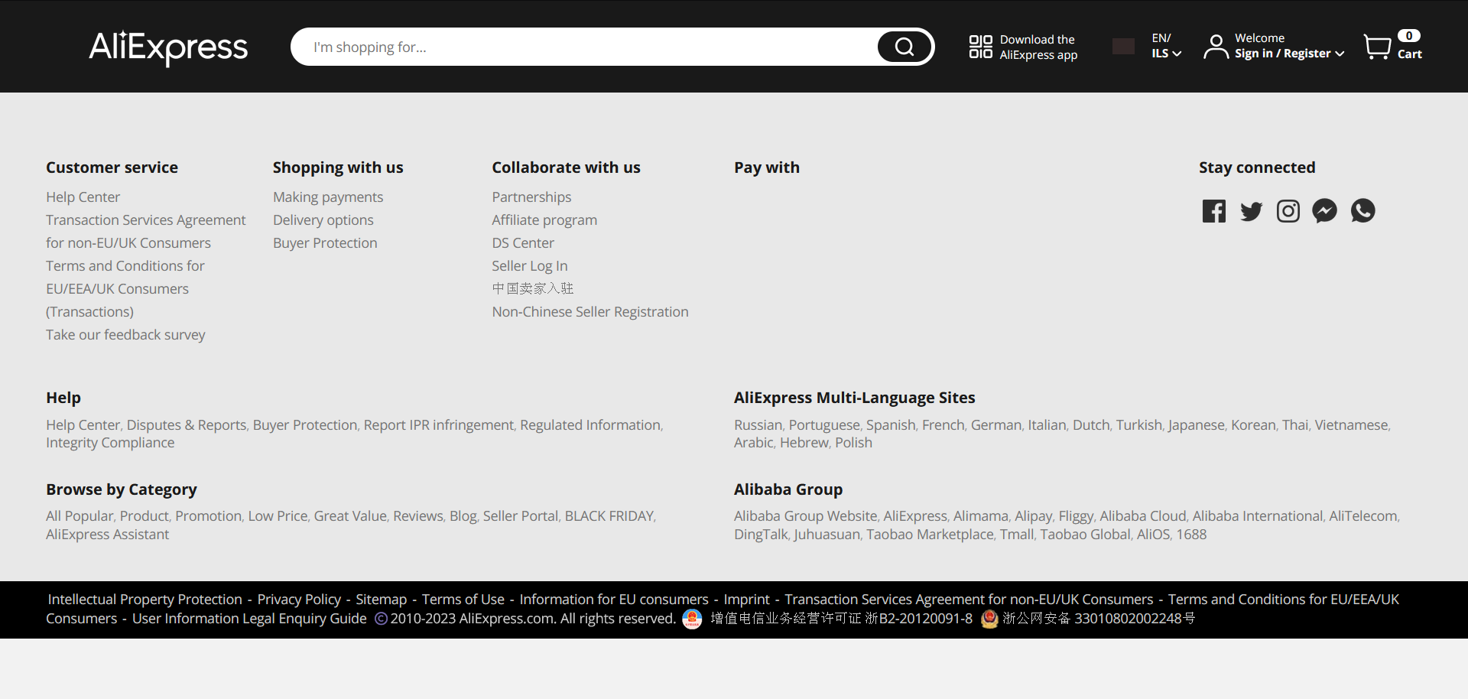Click the search magnifier button
The image size is (1468, 699).
[905, 47]
